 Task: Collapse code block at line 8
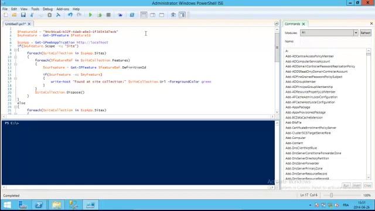15,50
